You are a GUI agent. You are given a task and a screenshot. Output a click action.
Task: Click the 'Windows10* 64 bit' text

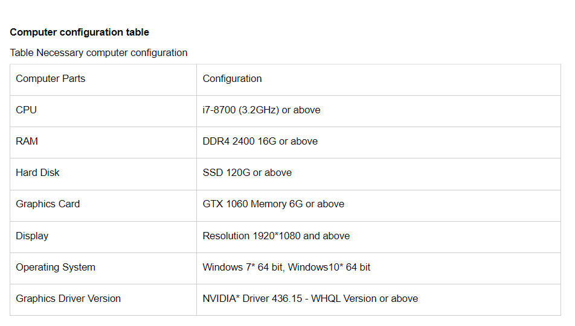tap(329, 268)
